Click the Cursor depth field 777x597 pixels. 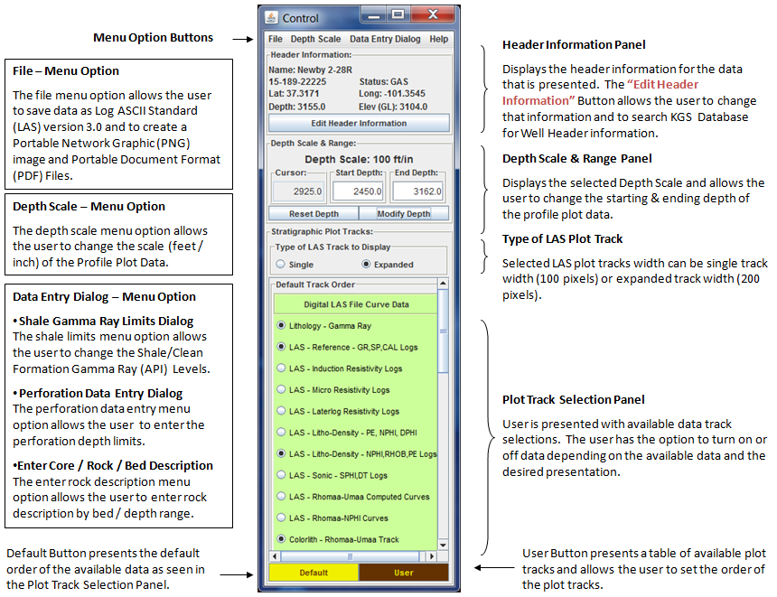pos(299,191)
